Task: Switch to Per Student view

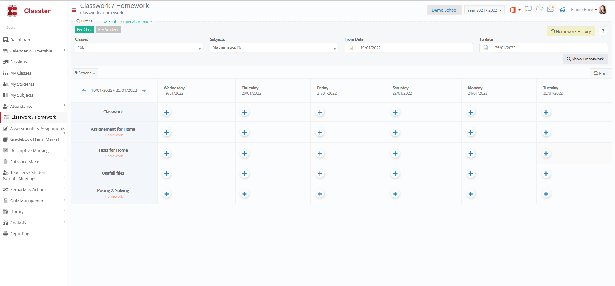Action: point(108,30)
